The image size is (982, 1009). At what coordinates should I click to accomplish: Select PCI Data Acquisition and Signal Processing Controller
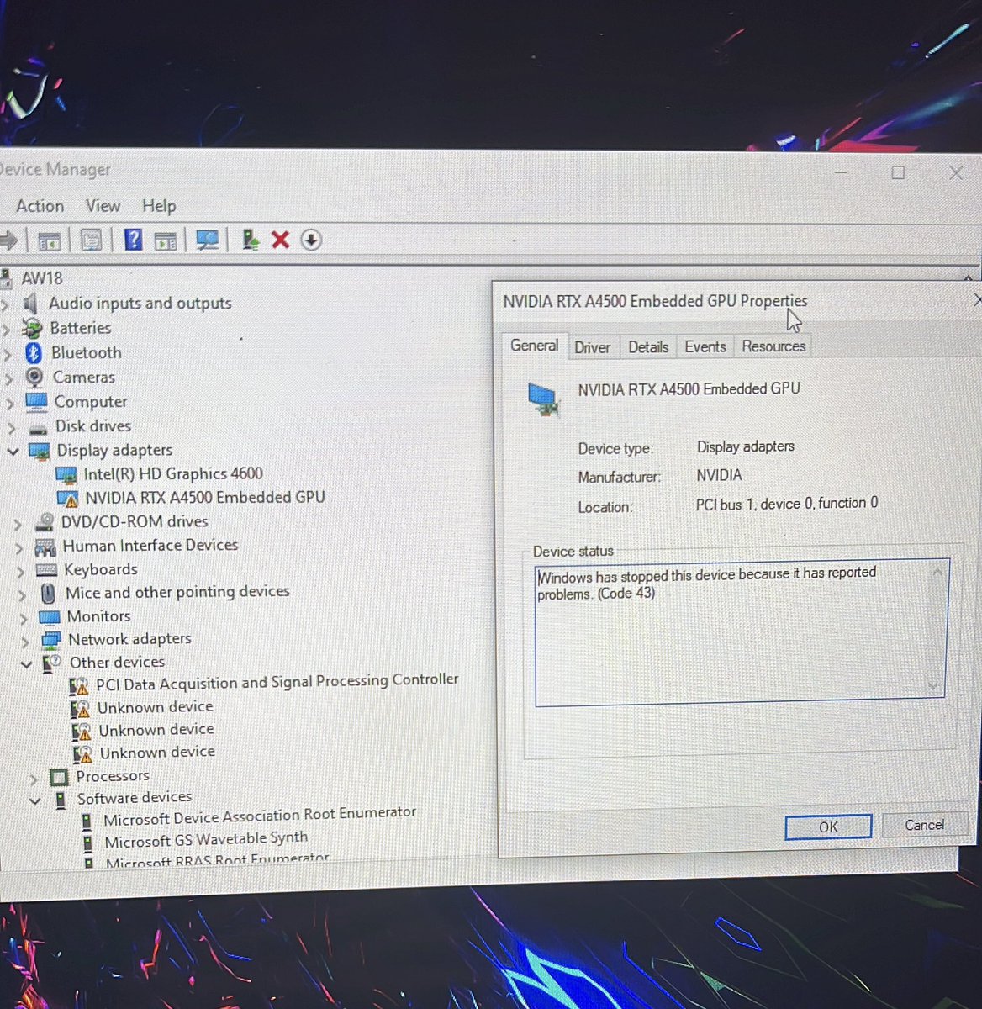(x=277, y=682)
